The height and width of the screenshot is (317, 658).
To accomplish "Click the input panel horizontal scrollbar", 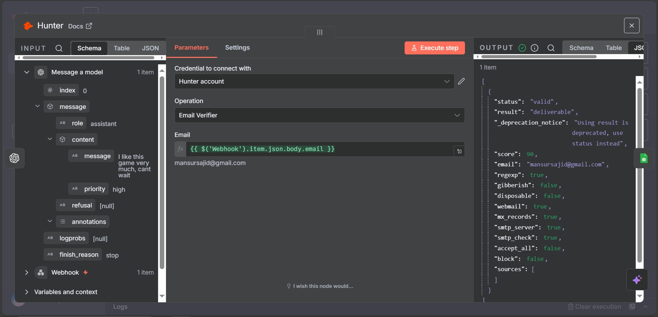I will point(88,58).
